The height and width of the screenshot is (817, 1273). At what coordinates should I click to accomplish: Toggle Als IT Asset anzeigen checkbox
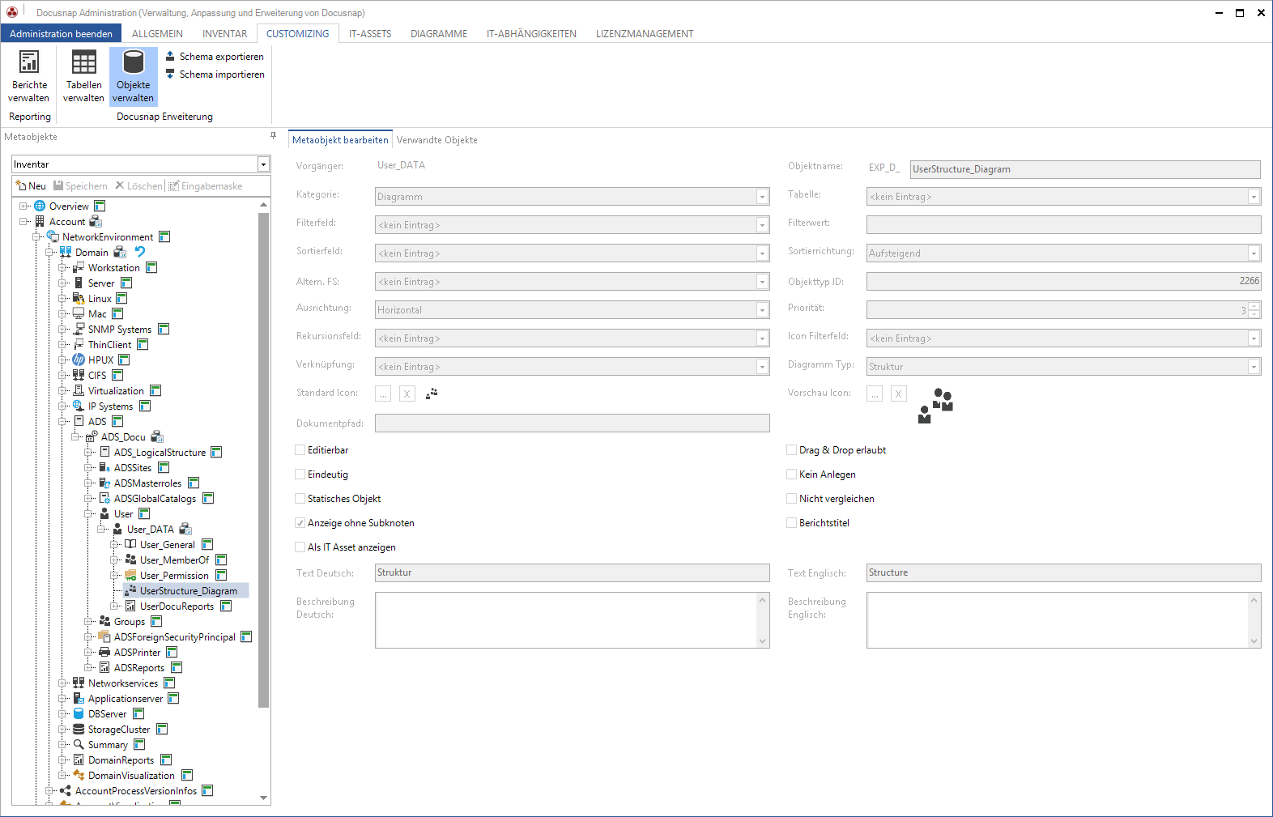(300, 547)
